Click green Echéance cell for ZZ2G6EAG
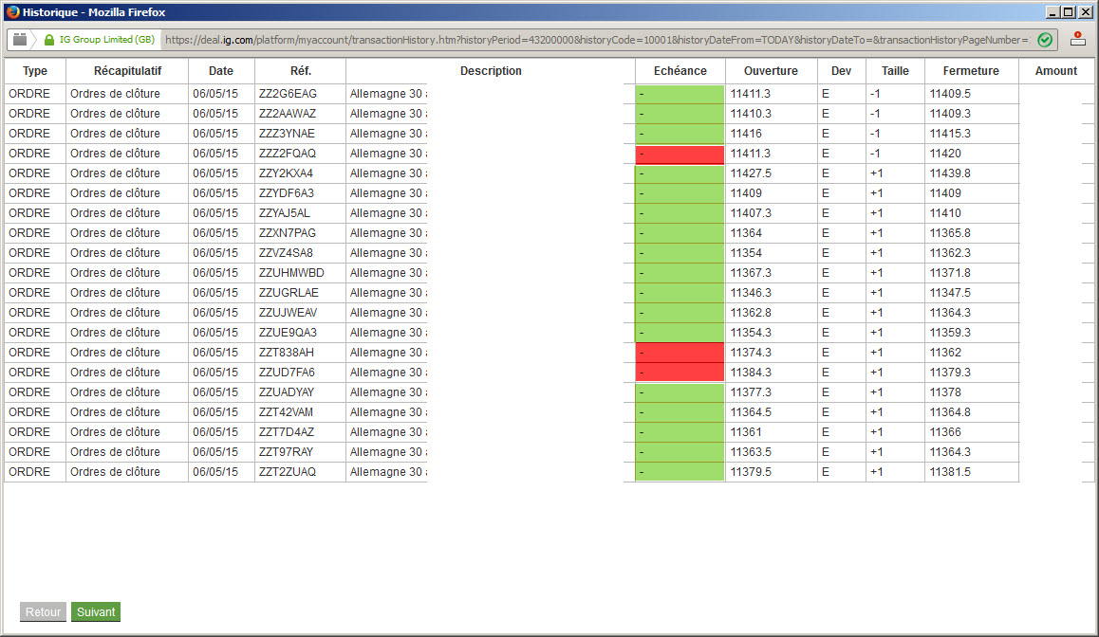Image resolution: width=1099 pixels, height=637 pixels. pyautogui.click(x=680, y=94)
